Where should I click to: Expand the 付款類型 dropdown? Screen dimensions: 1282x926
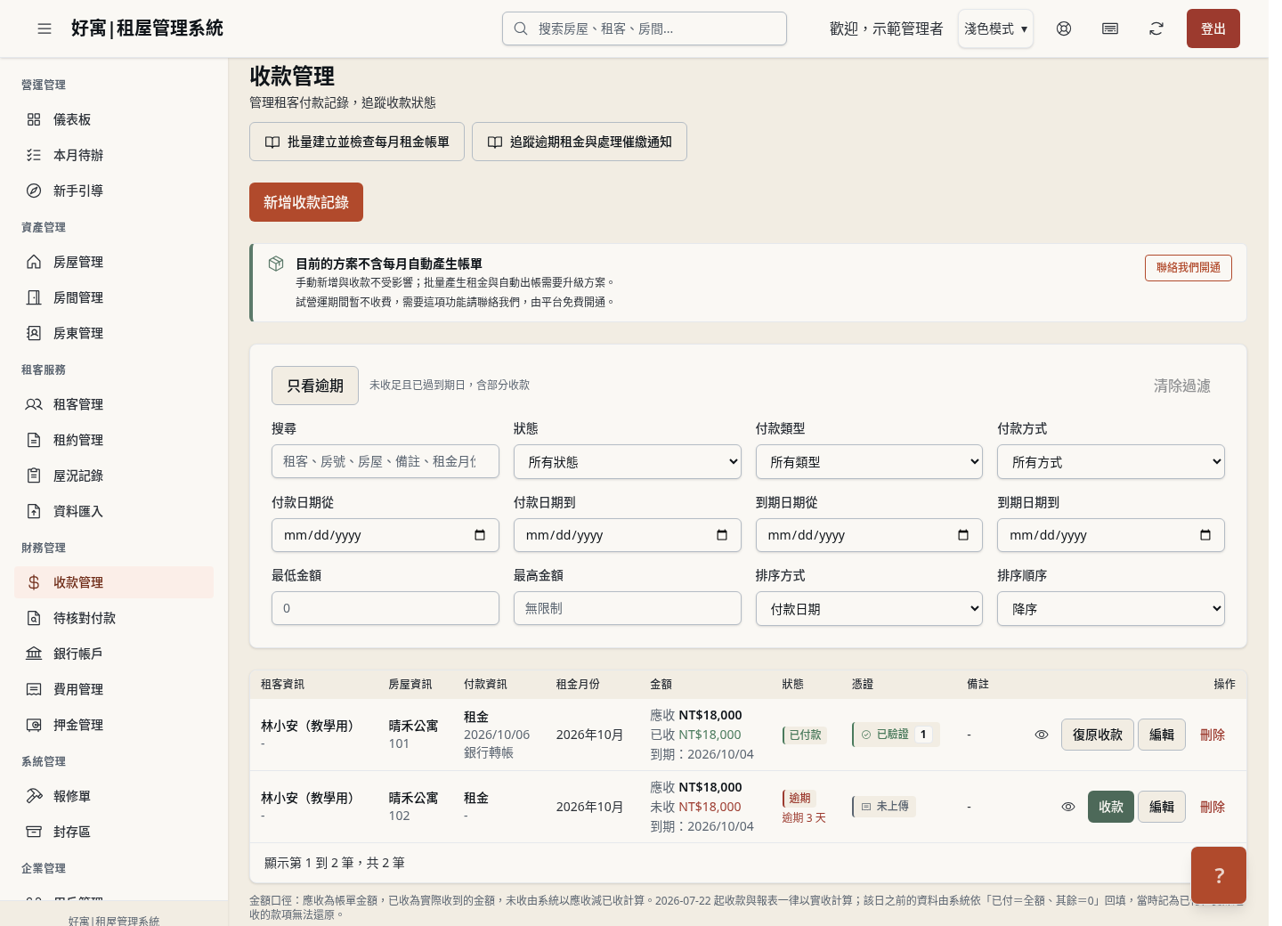click(x=869, y=462)
